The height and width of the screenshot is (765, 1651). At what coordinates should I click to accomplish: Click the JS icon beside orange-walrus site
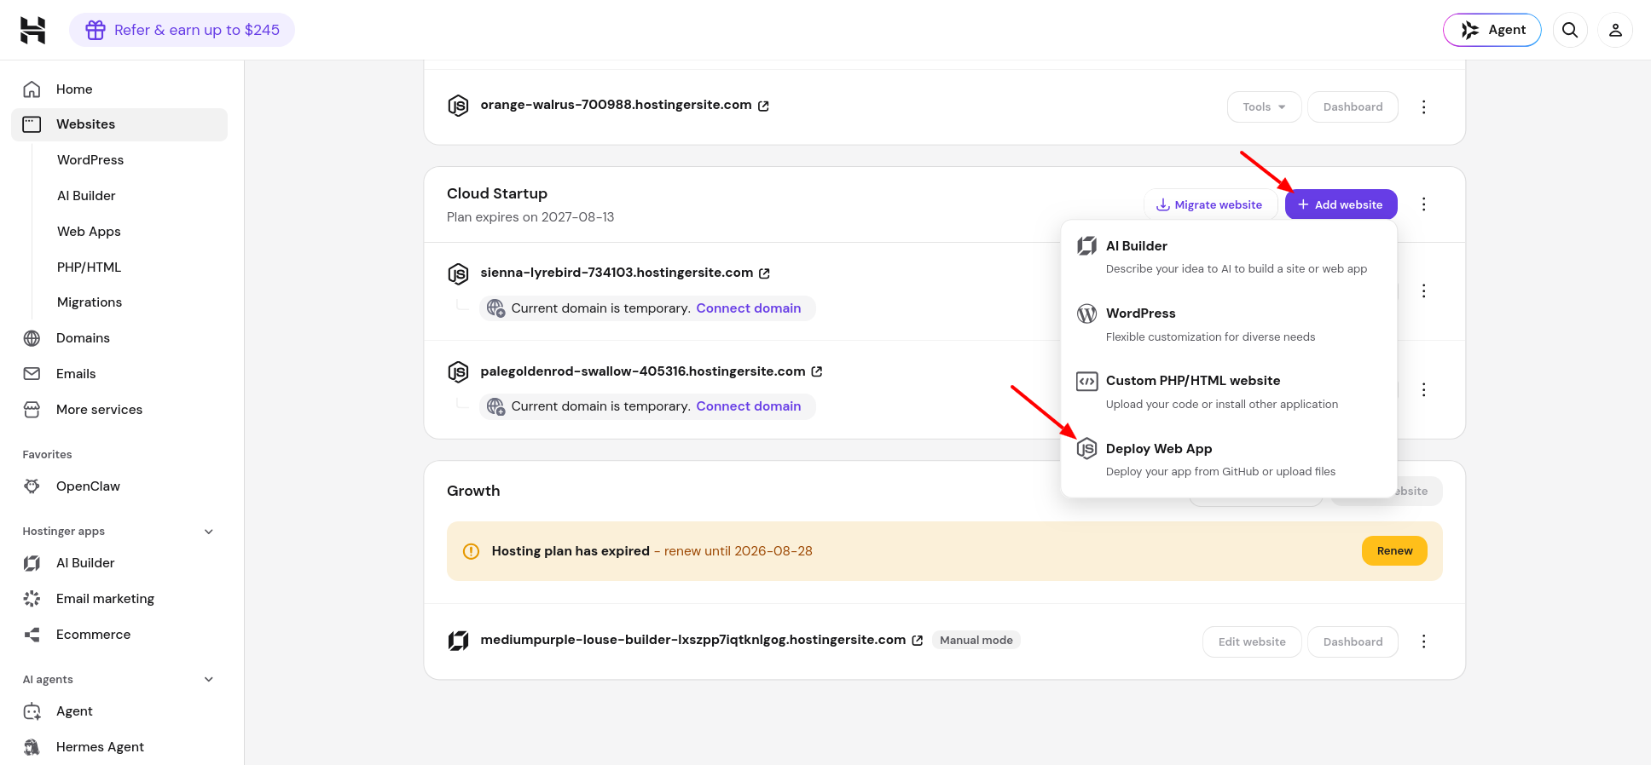(x=458, y=106)
